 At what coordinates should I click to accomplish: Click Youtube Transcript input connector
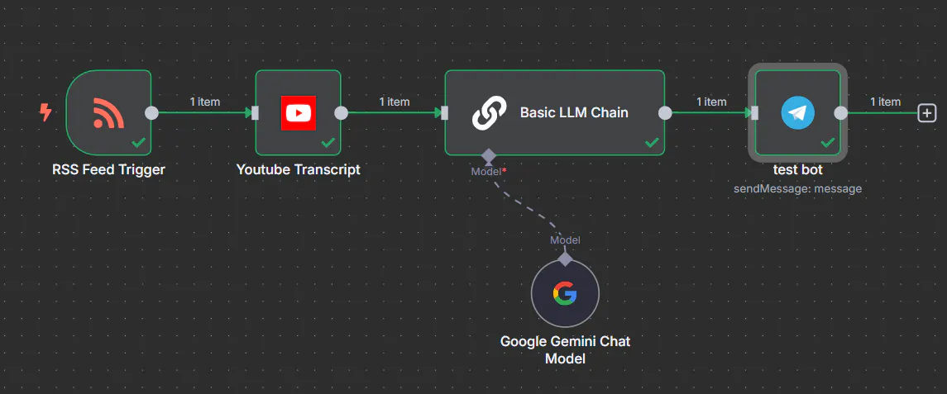coord(255,113)
